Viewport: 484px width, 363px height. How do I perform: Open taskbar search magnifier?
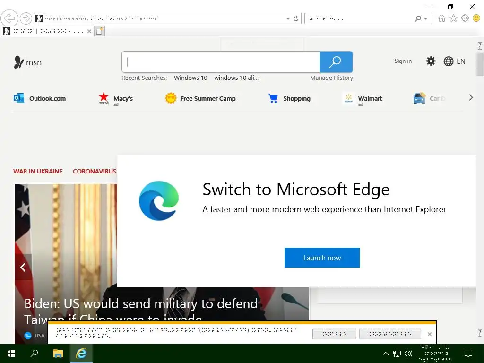coord(34,354)
